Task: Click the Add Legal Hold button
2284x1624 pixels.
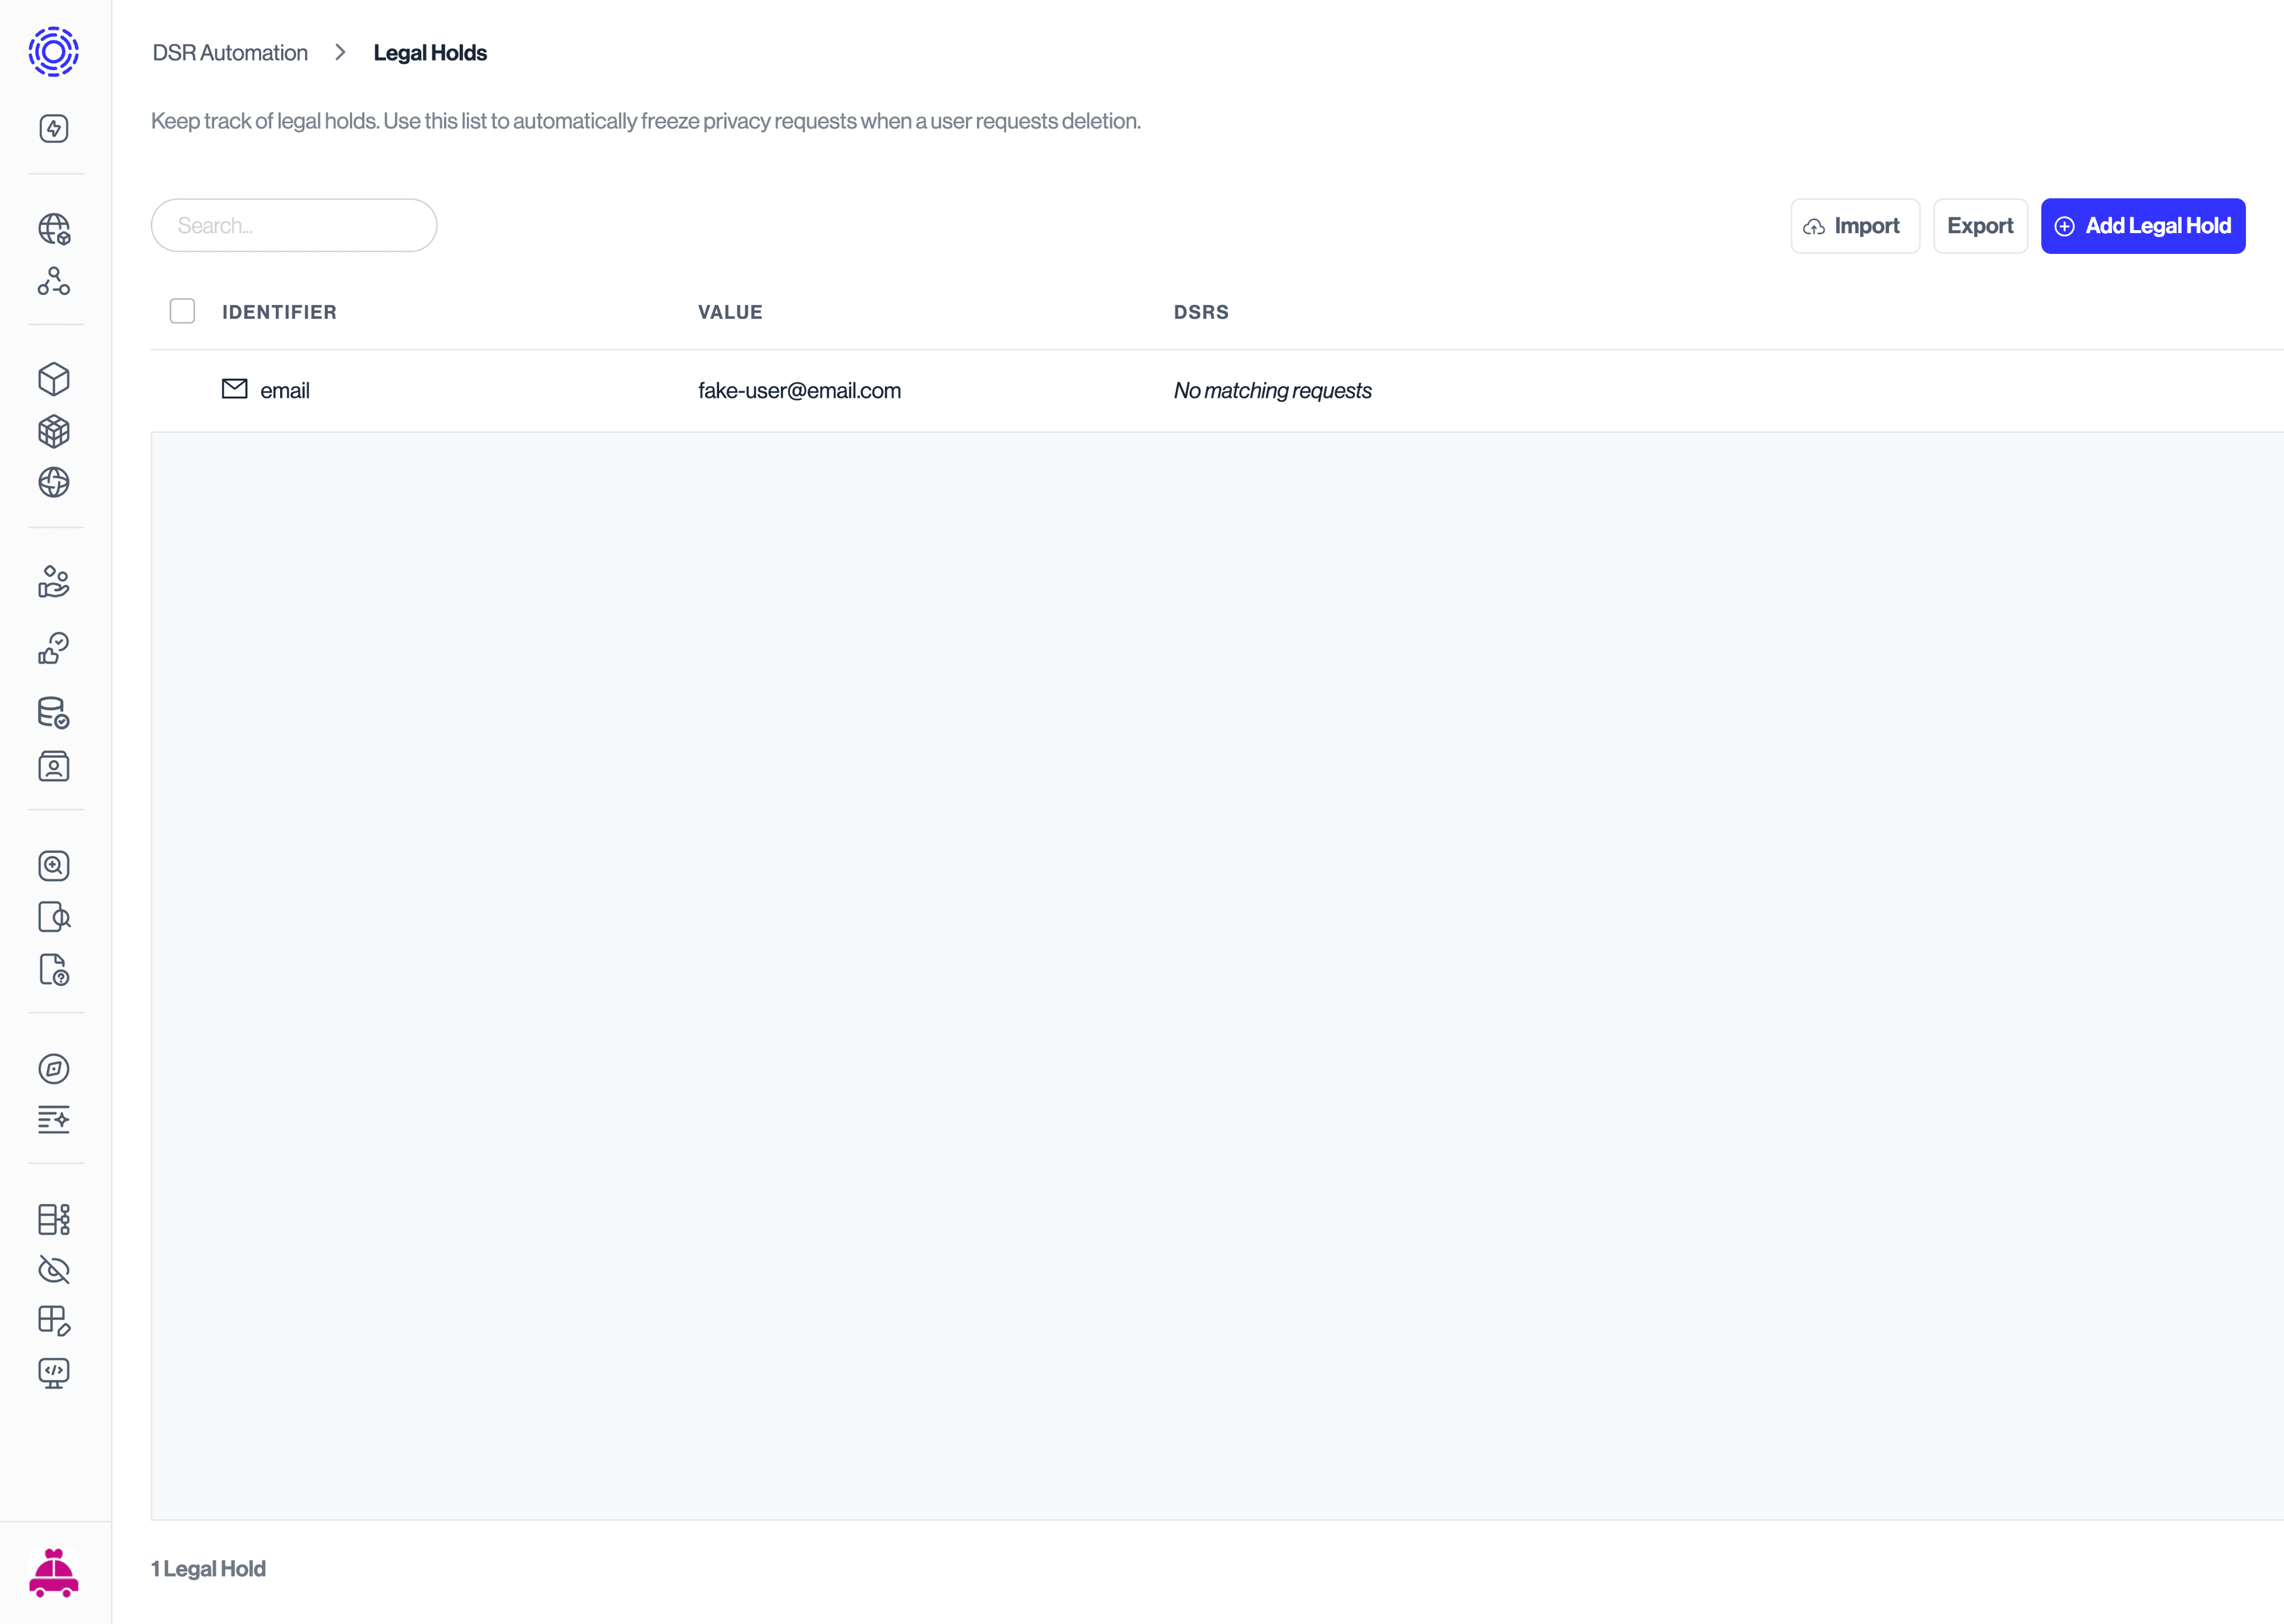Action: click(x=2142, y=226)
